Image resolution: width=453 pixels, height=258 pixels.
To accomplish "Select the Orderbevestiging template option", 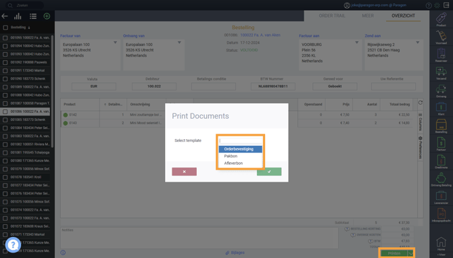I will [241, 149].
